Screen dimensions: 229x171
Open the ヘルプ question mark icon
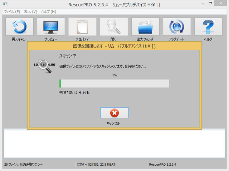click(208, 27)
